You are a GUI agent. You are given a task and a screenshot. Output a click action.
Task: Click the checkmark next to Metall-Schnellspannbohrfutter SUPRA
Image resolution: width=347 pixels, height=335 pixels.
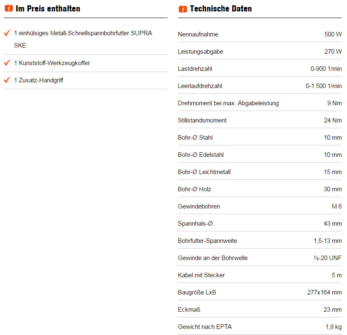[7, 33]
